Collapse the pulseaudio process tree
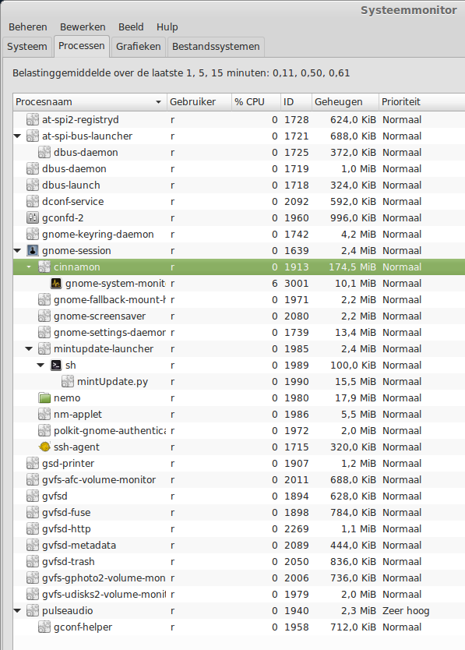 point(17,610)
